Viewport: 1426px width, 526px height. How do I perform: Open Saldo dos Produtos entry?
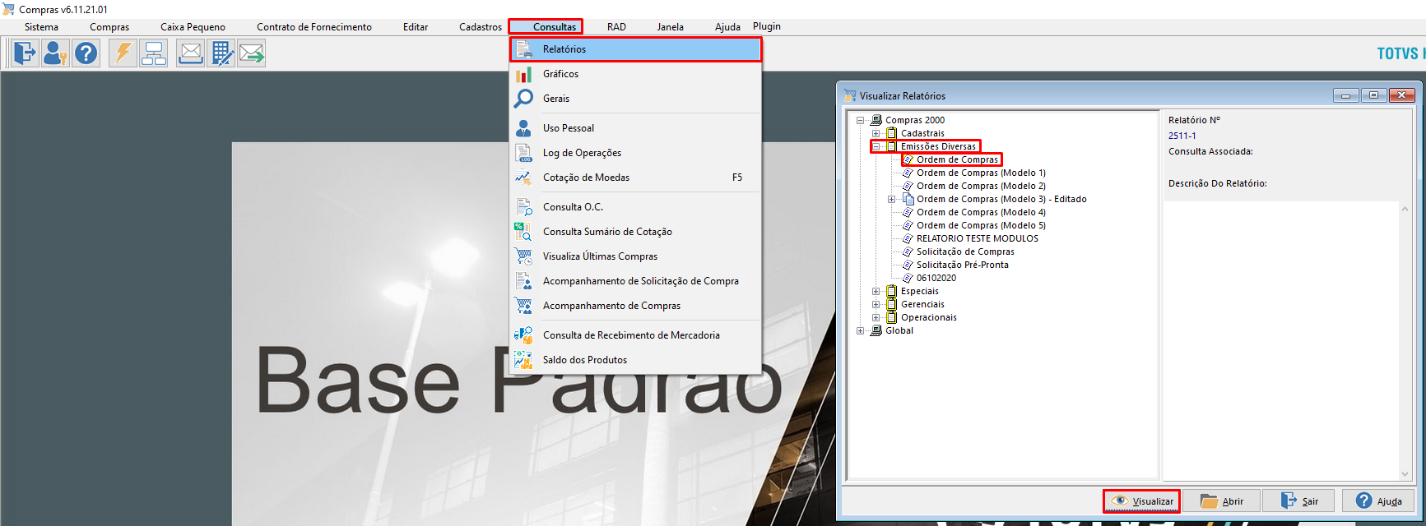click(x=635, y=360)
